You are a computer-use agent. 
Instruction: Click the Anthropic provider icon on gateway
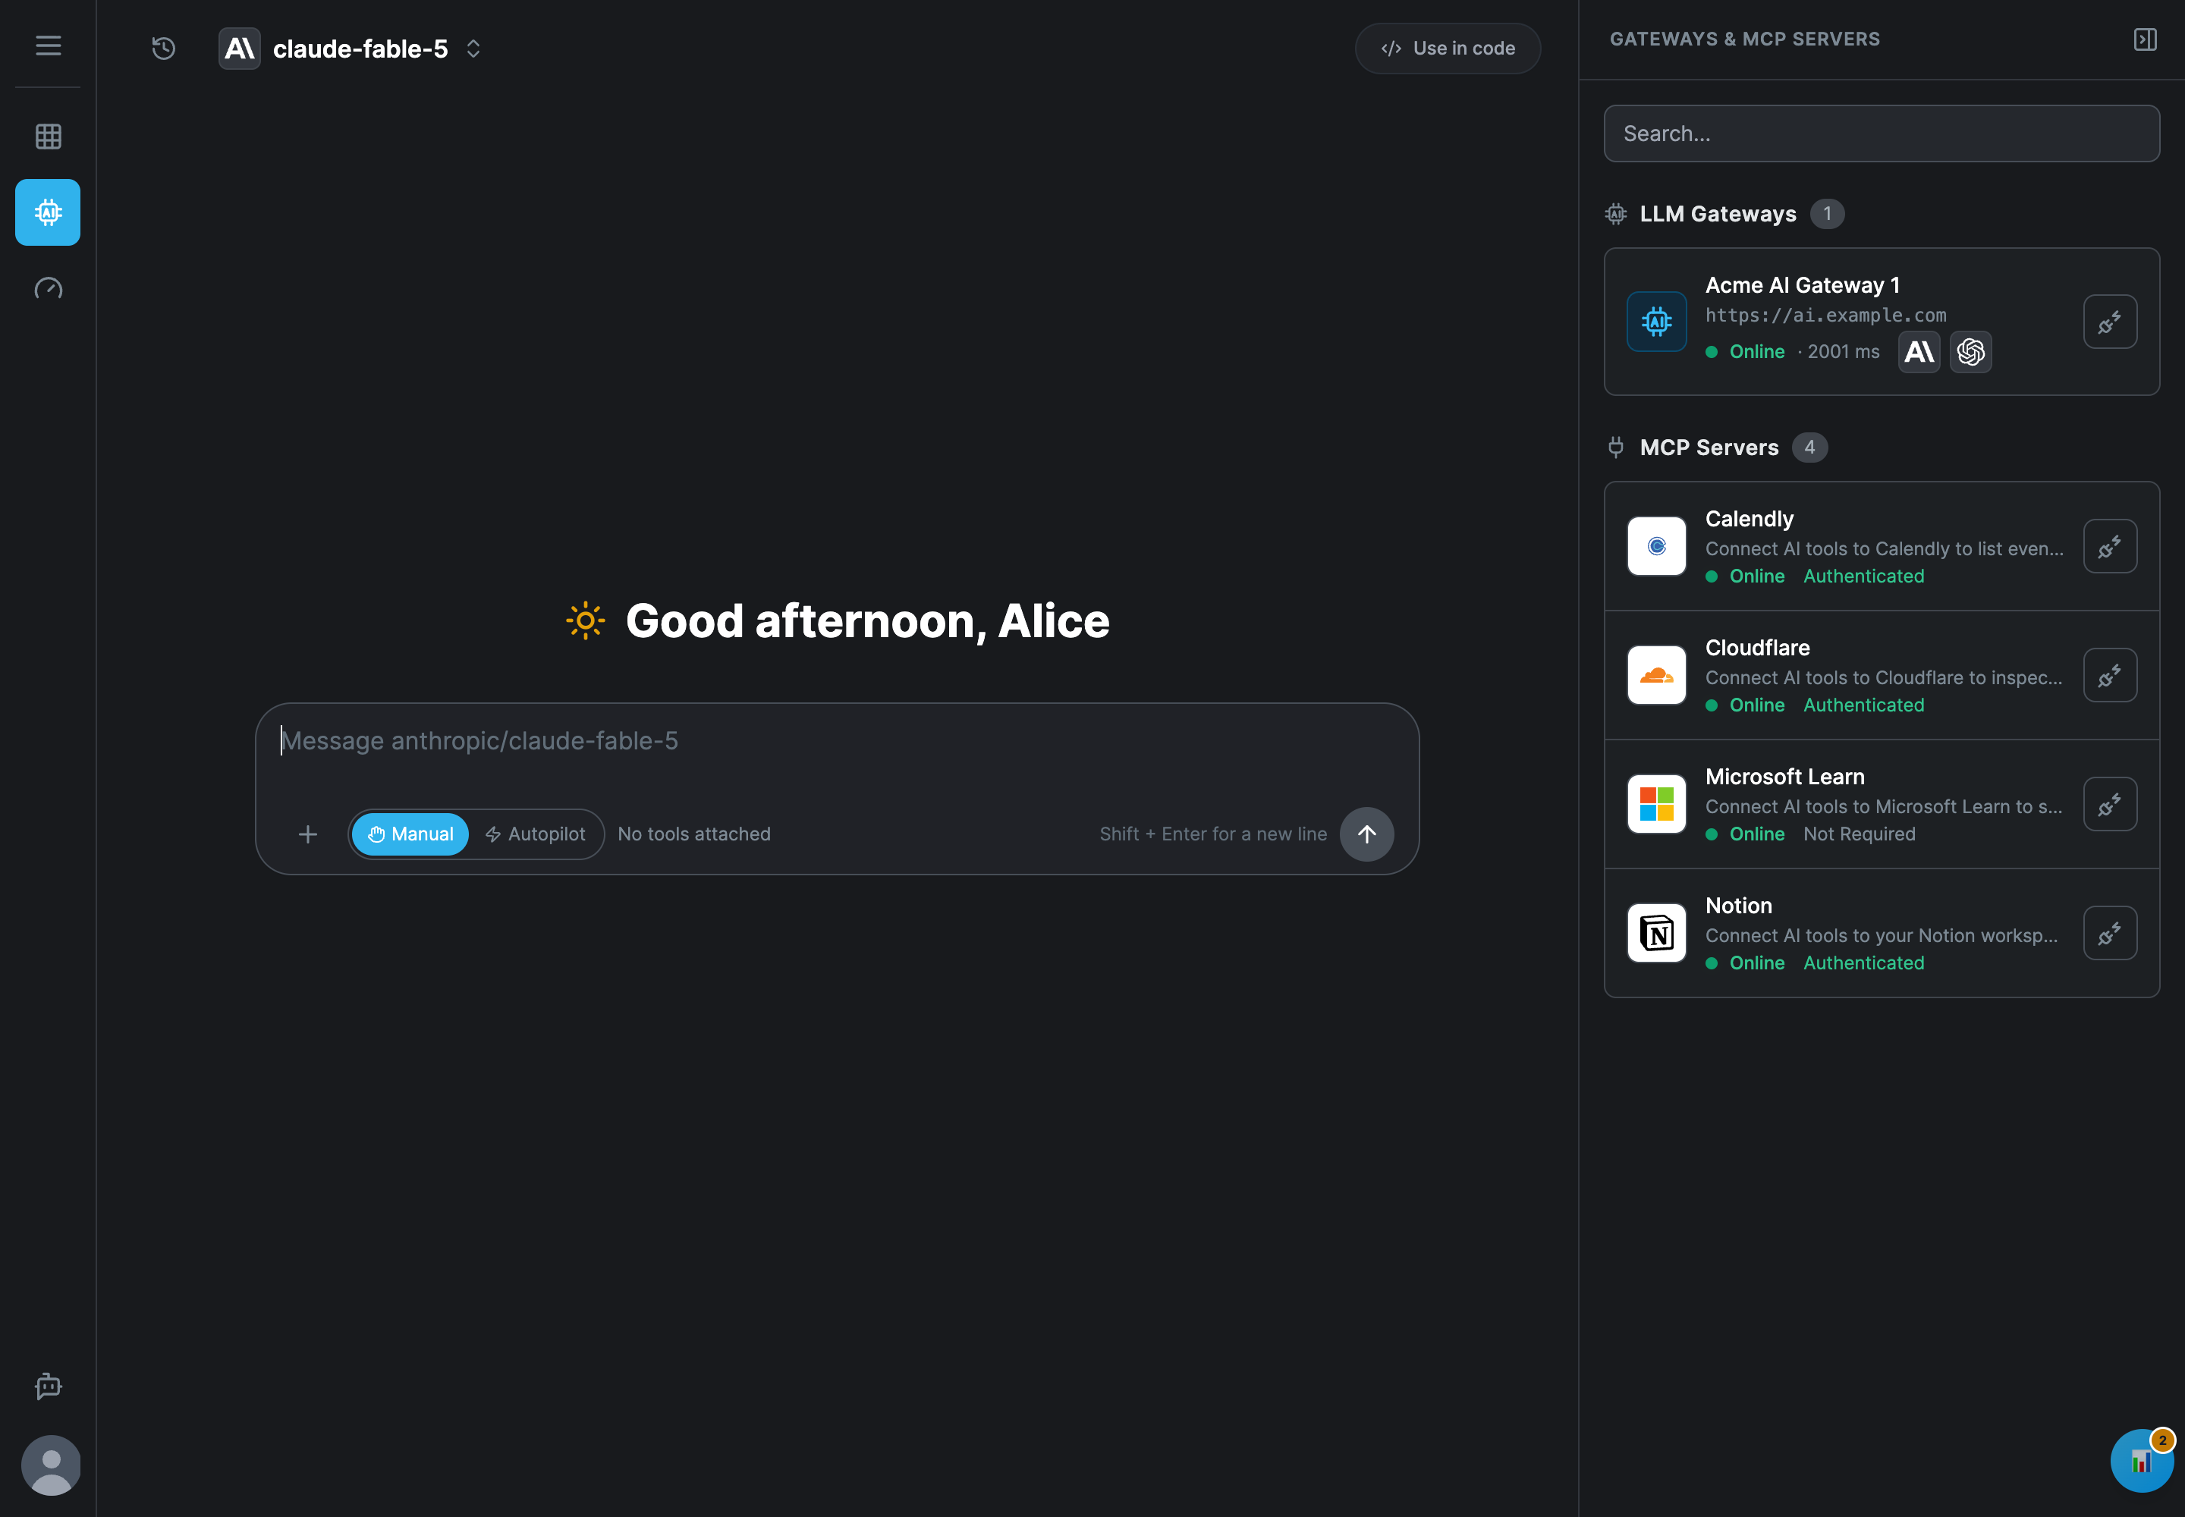tap(1919, 352)
